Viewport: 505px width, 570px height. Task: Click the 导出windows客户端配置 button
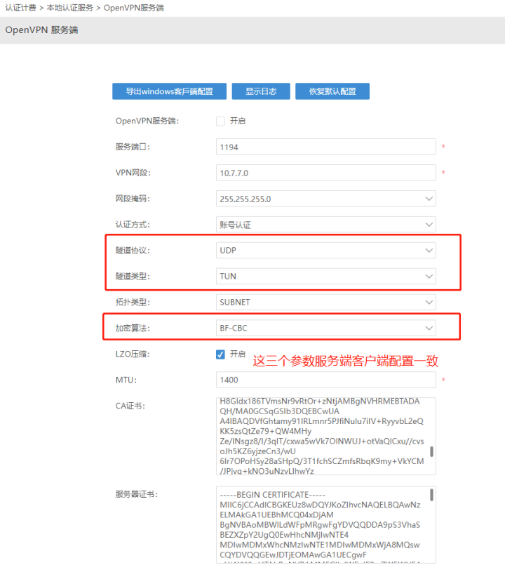pos(169,91)
